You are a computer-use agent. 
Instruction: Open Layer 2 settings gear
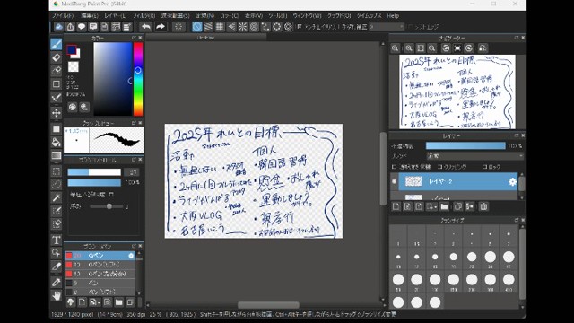pos(512,181)
